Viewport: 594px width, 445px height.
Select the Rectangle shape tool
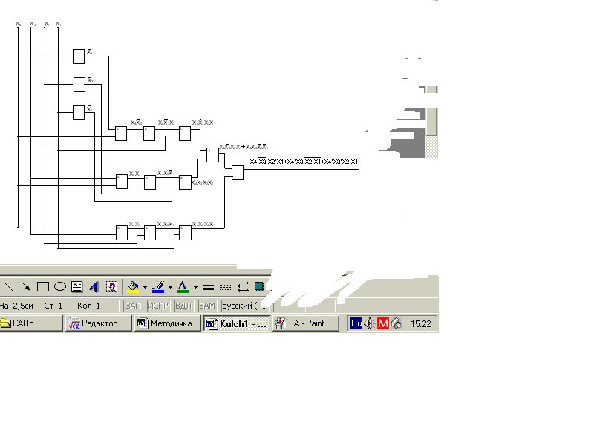pos(43,287)
